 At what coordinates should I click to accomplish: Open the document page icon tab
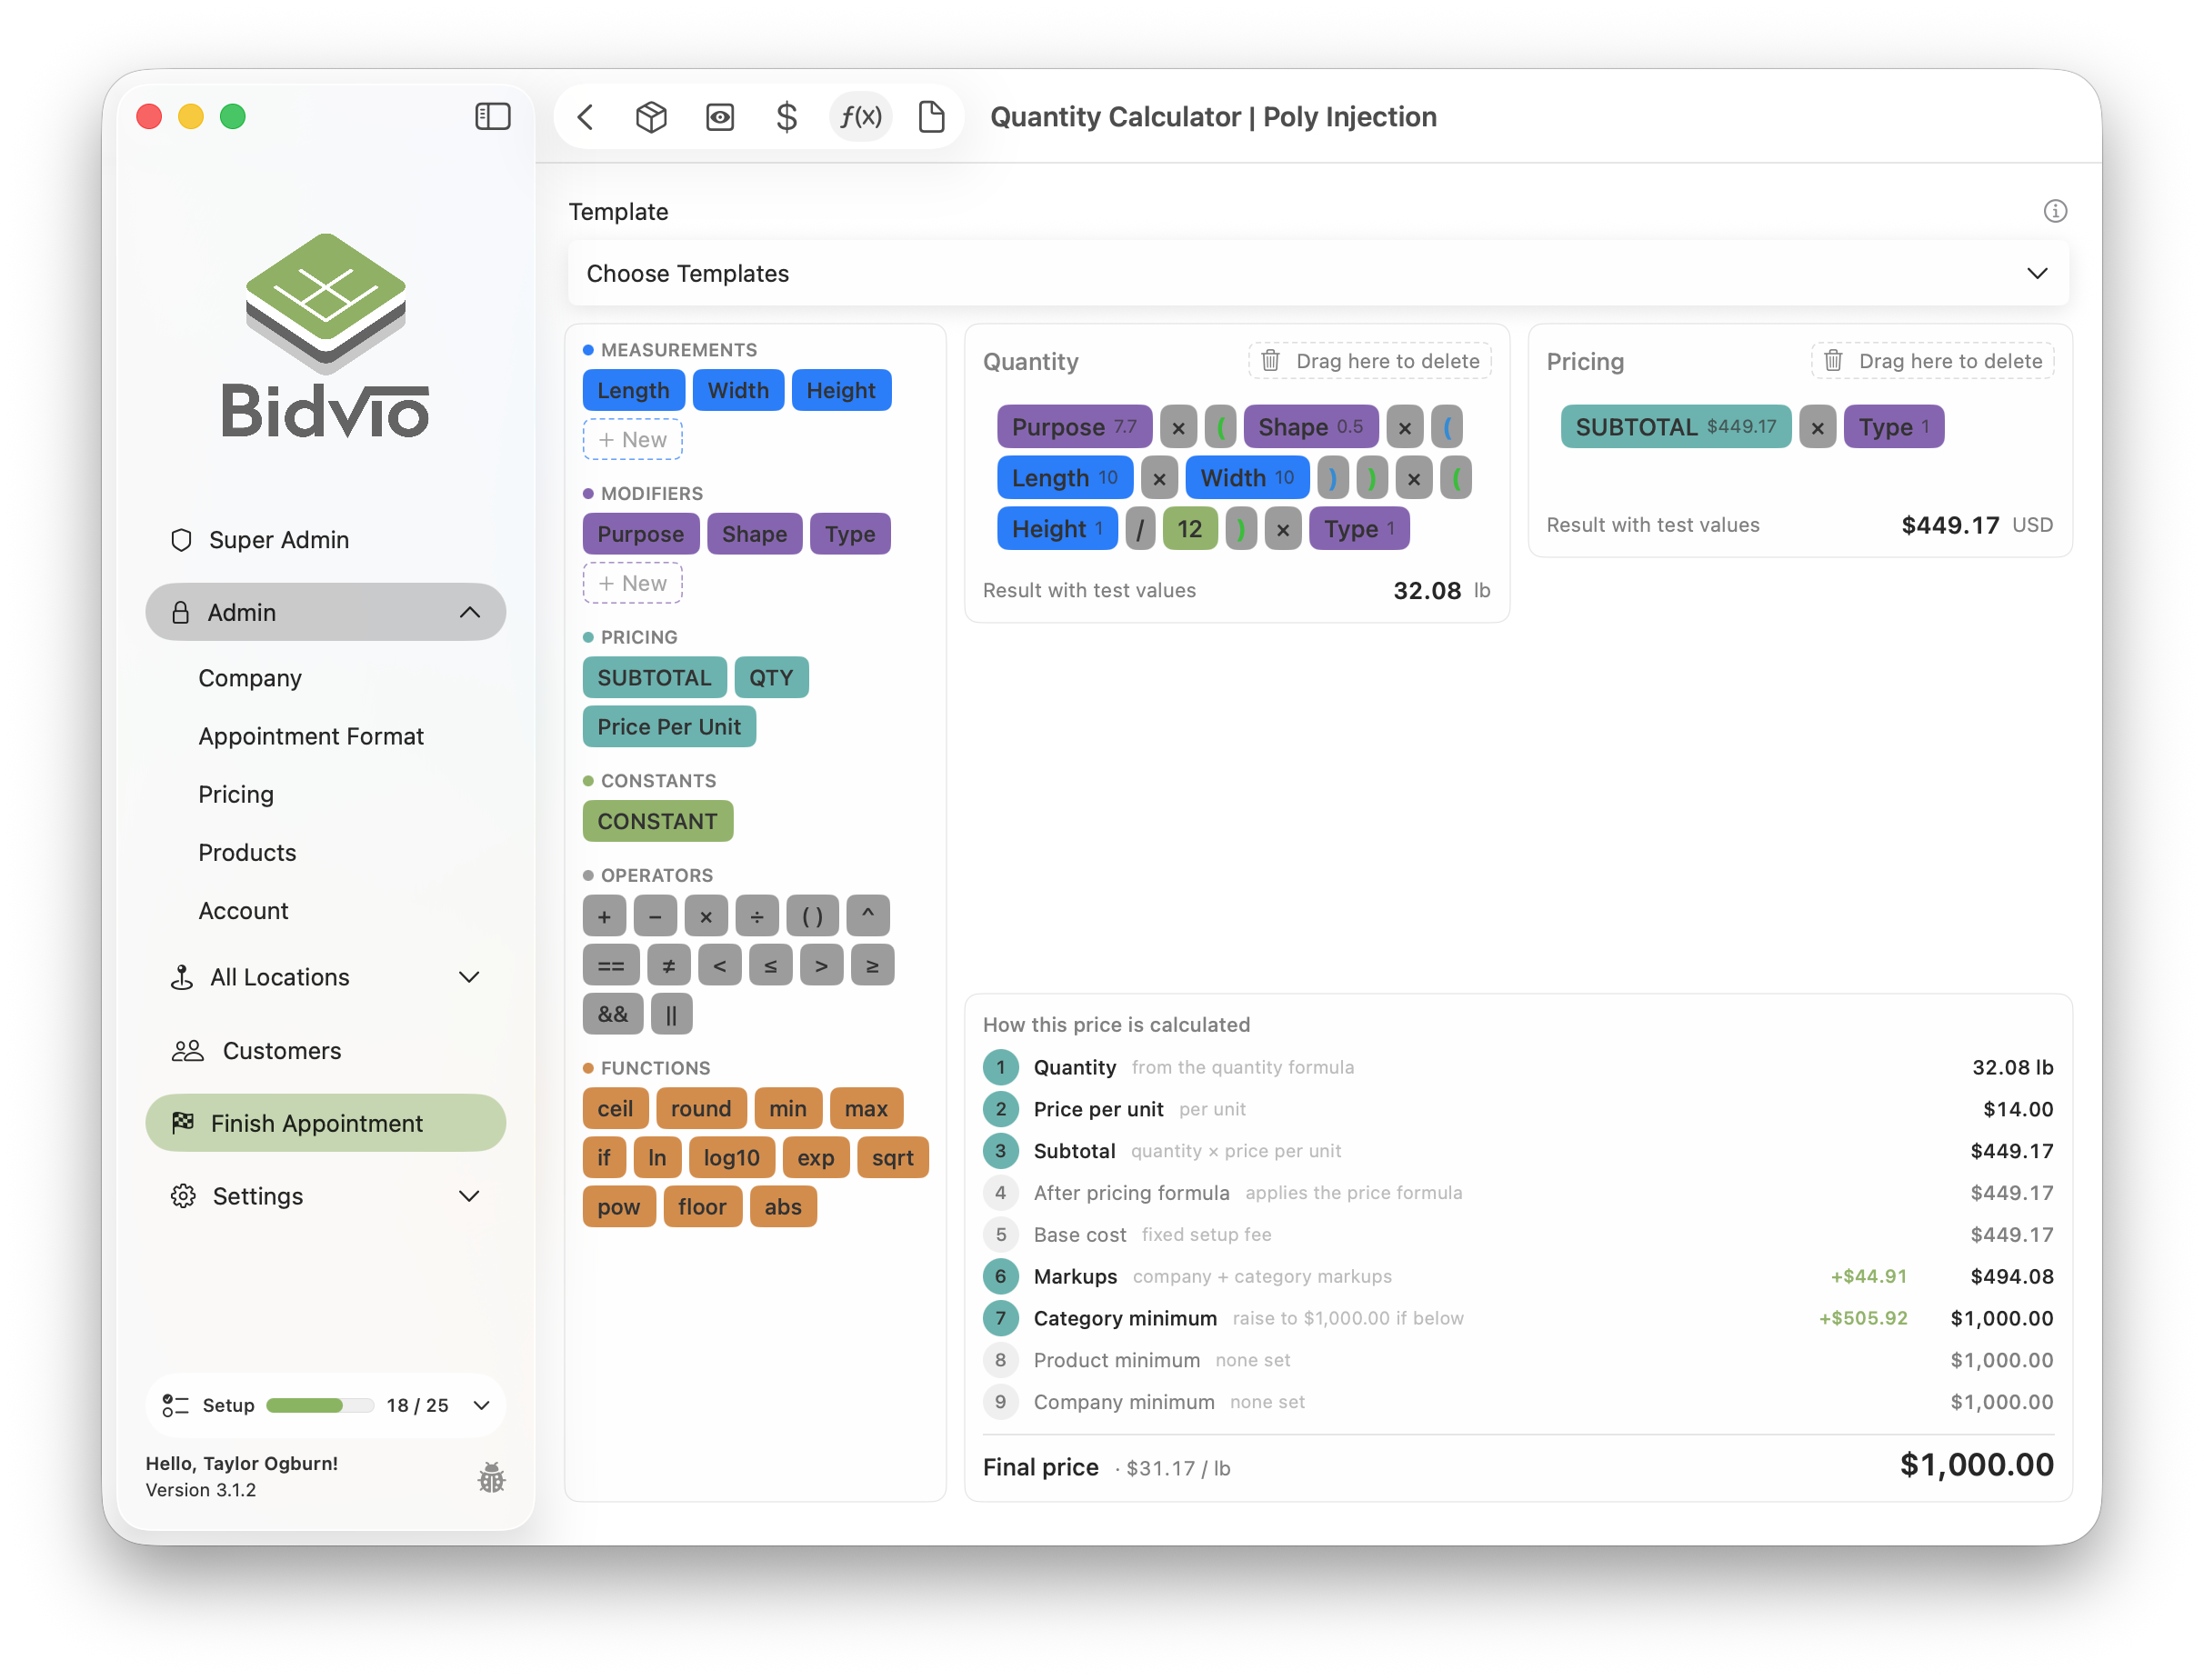931,117
